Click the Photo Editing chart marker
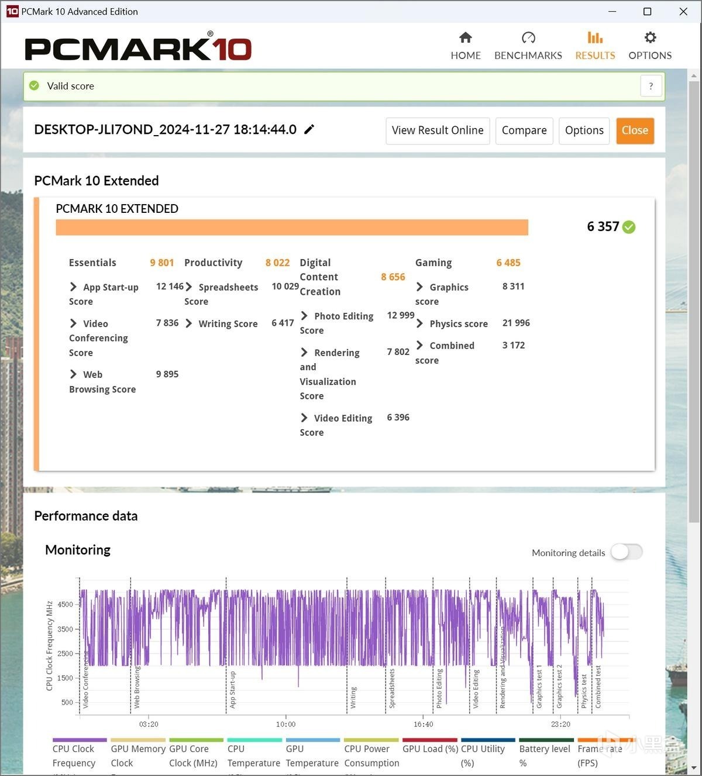Viewport: 702px width, 776px height. [x=439, y=688]
